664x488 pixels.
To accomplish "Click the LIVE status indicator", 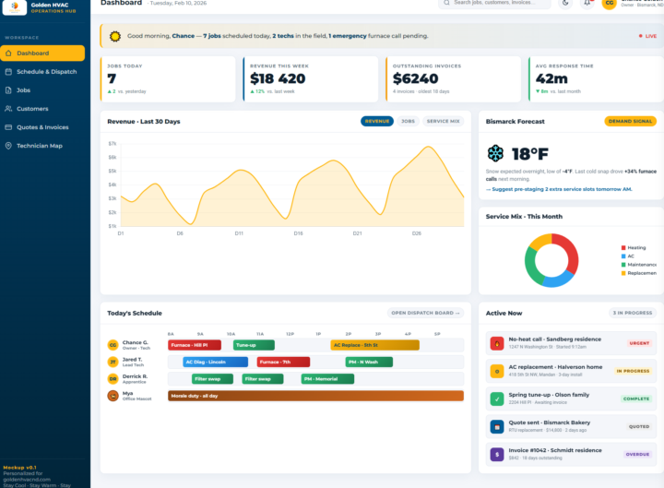I will 647,36.
